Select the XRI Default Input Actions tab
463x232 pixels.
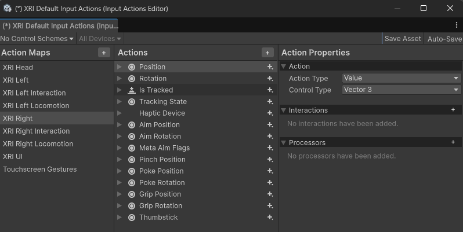point(59,26)
